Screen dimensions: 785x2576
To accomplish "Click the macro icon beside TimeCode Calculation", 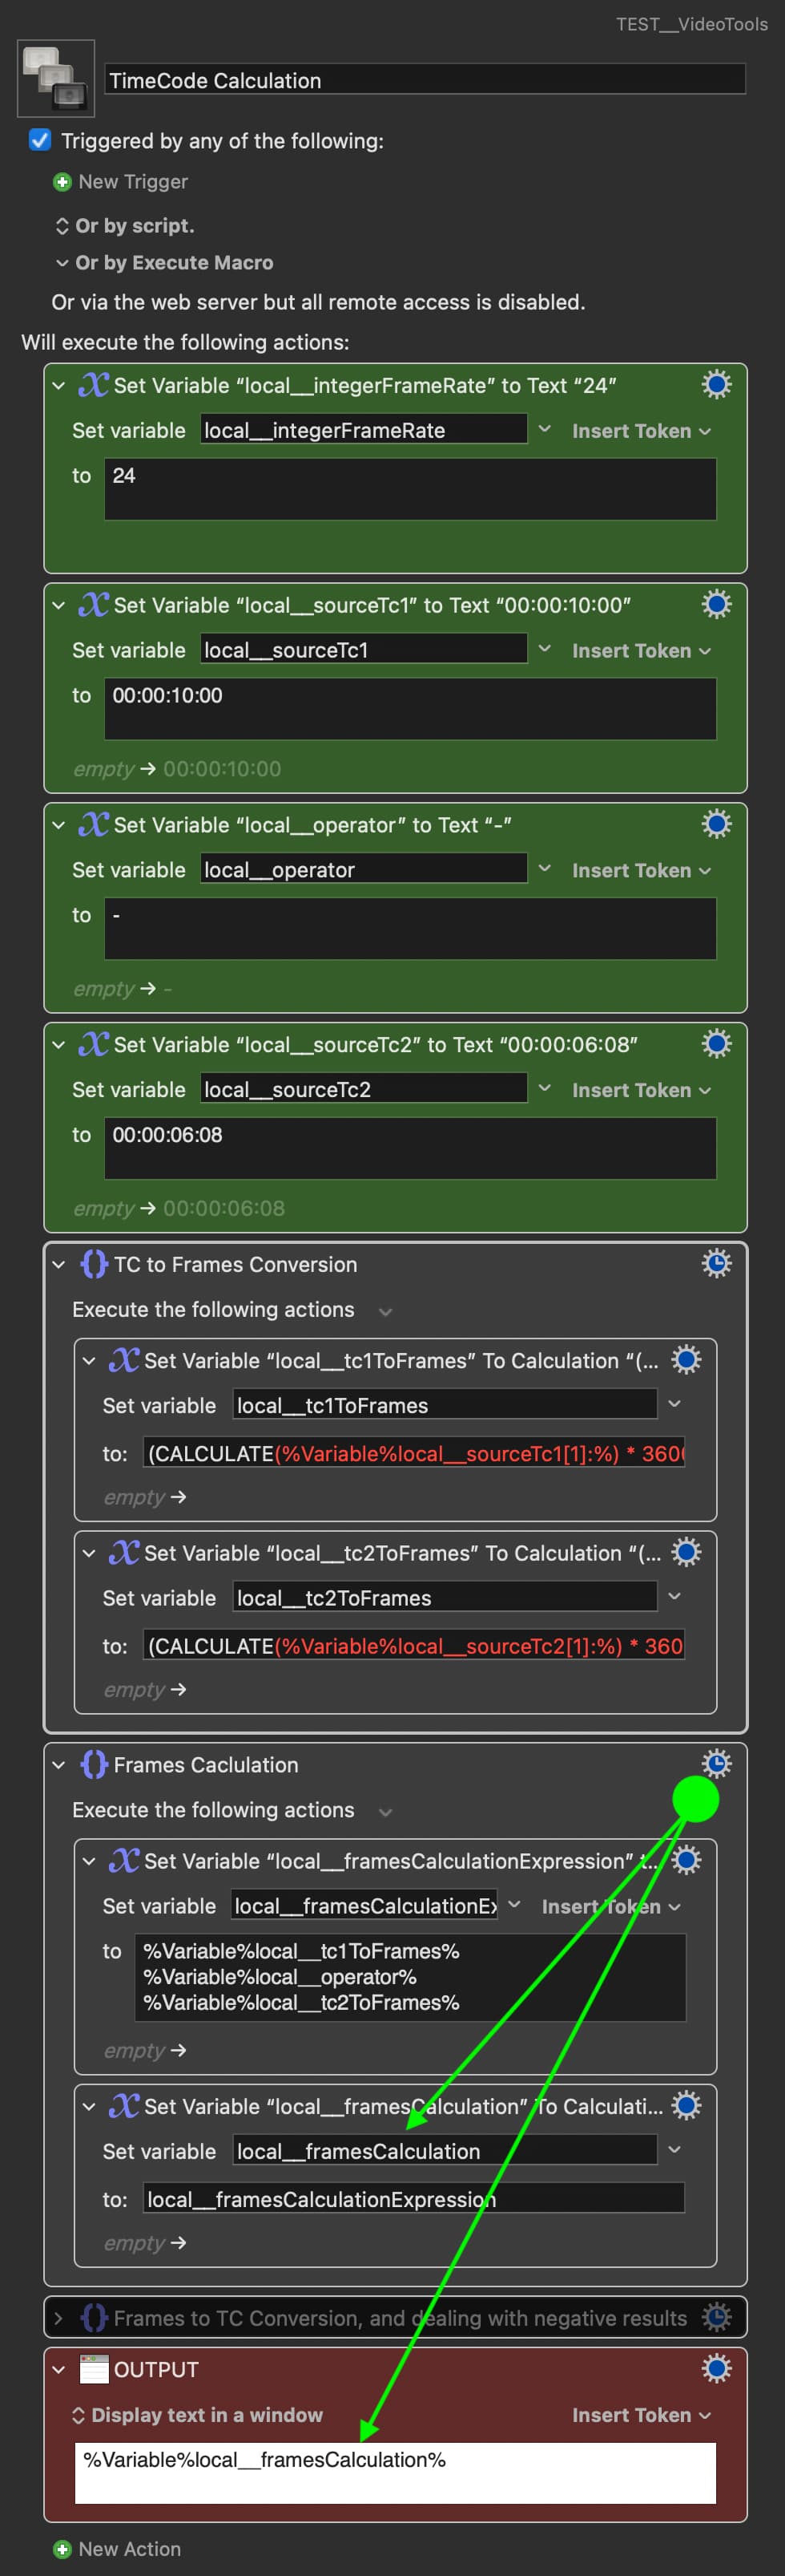I will (56, 78).
